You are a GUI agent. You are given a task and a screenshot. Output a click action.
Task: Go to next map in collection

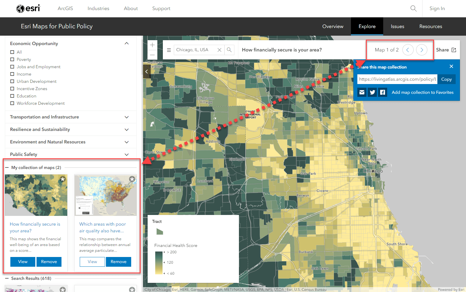422,50
